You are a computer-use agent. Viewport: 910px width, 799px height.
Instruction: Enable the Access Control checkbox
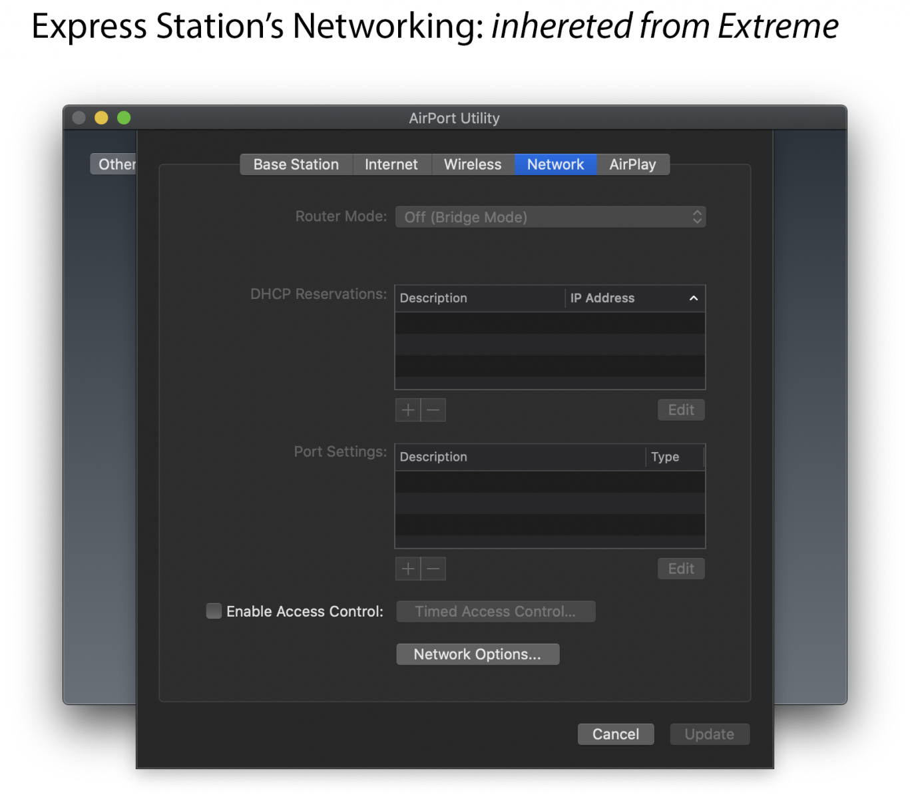214,611
